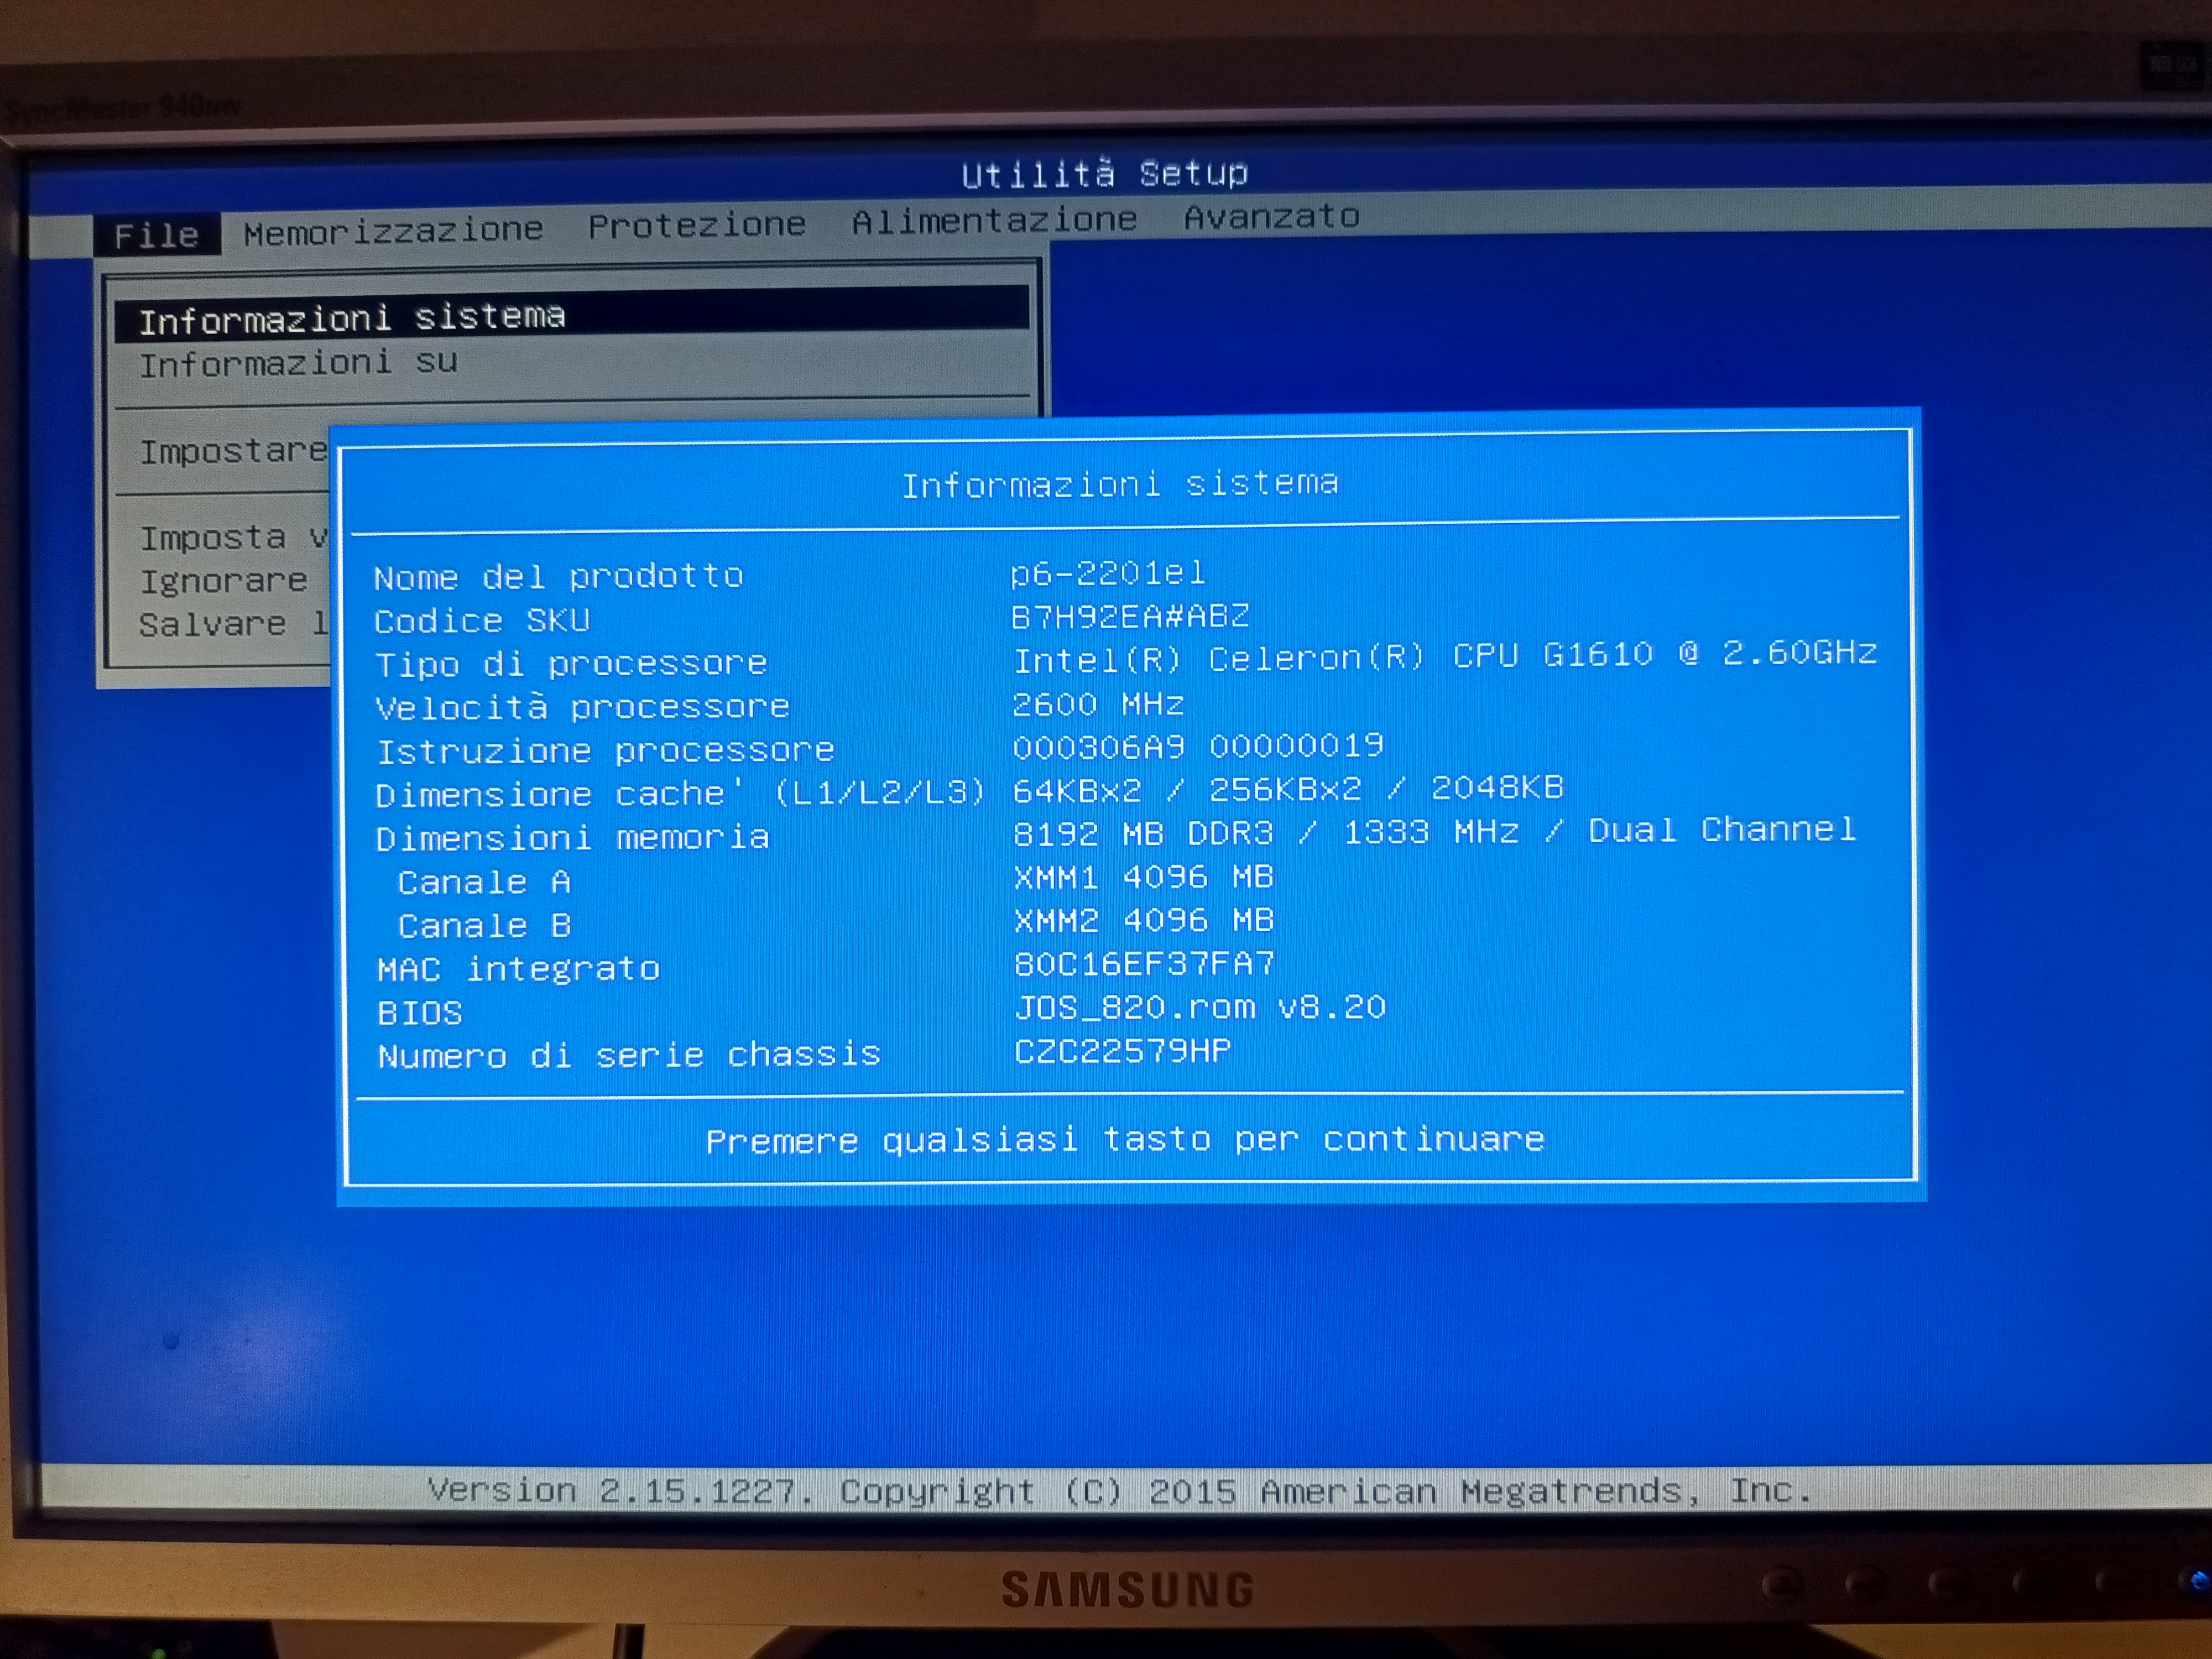2212x1659 pixels.
Task: Click the Tipo di processore label
Action: click(x=571, y=664)
